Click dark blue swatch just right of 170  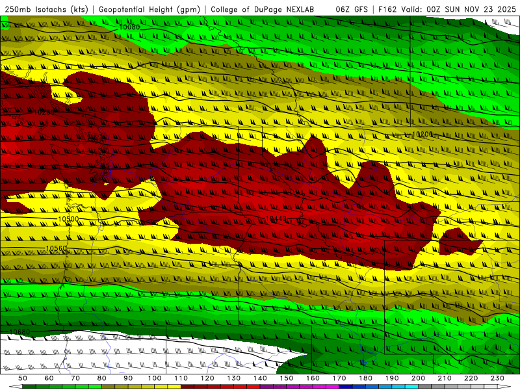[x=346, y=387]
